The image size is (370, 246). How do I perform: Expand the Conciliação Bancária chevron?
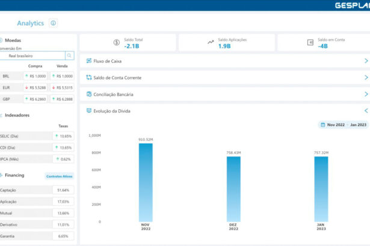(366, 94)
